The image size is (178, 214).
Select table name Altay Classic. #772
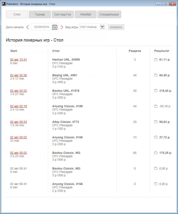point(66,122)
